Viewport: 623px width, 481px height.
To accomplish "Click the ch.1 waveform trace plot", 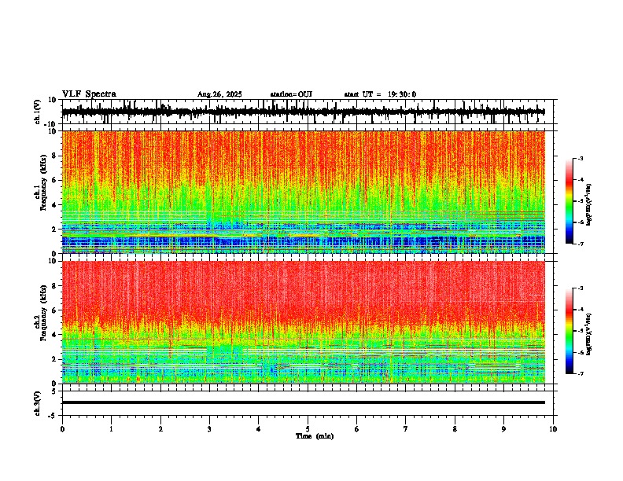I will tap(304, 112).
